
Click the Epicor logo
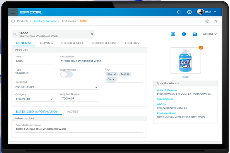(31, 12)
